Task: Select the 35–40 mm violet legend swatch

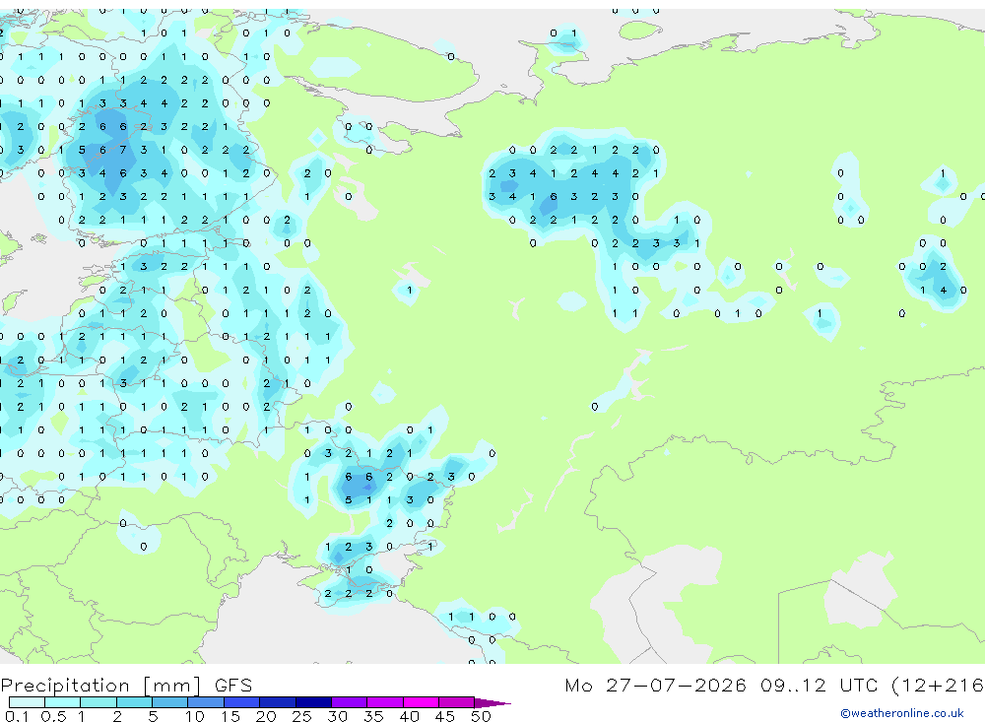Action: click(385, 702)
